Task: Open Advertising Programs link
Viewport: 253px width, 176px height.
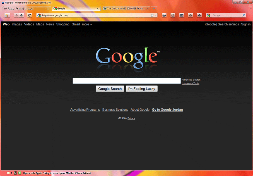Action: pos(85,110)
